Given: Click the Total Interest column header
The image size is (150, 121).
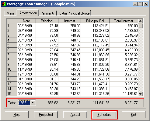Looking at the screenshot, I should (x=124, y=21).
